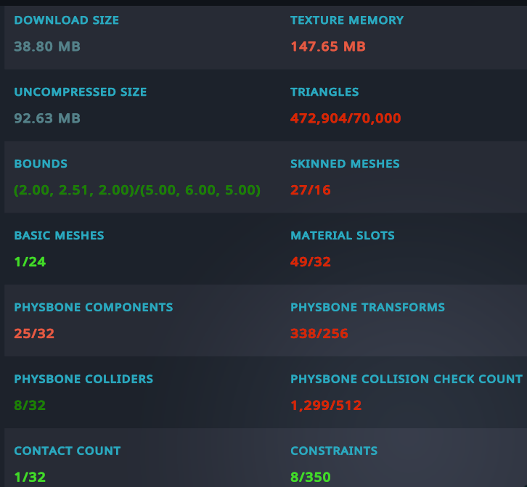
Task: Click the Uncompressed Size label
Action: 80,92
